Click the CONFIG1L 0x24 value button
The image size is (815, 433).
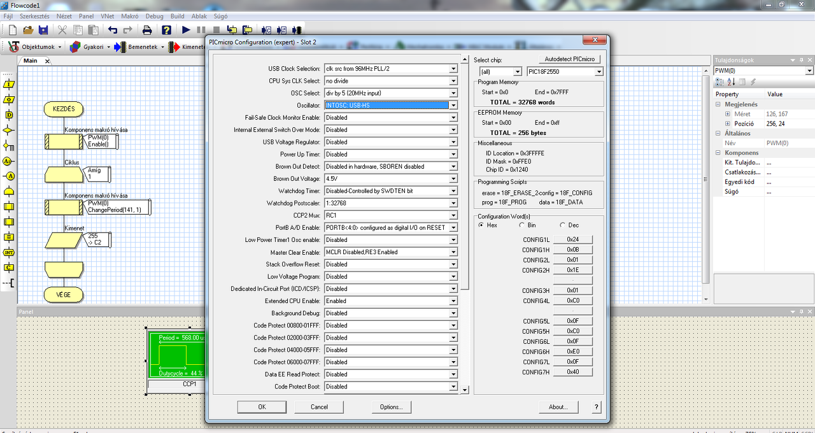tap(572, 239)
